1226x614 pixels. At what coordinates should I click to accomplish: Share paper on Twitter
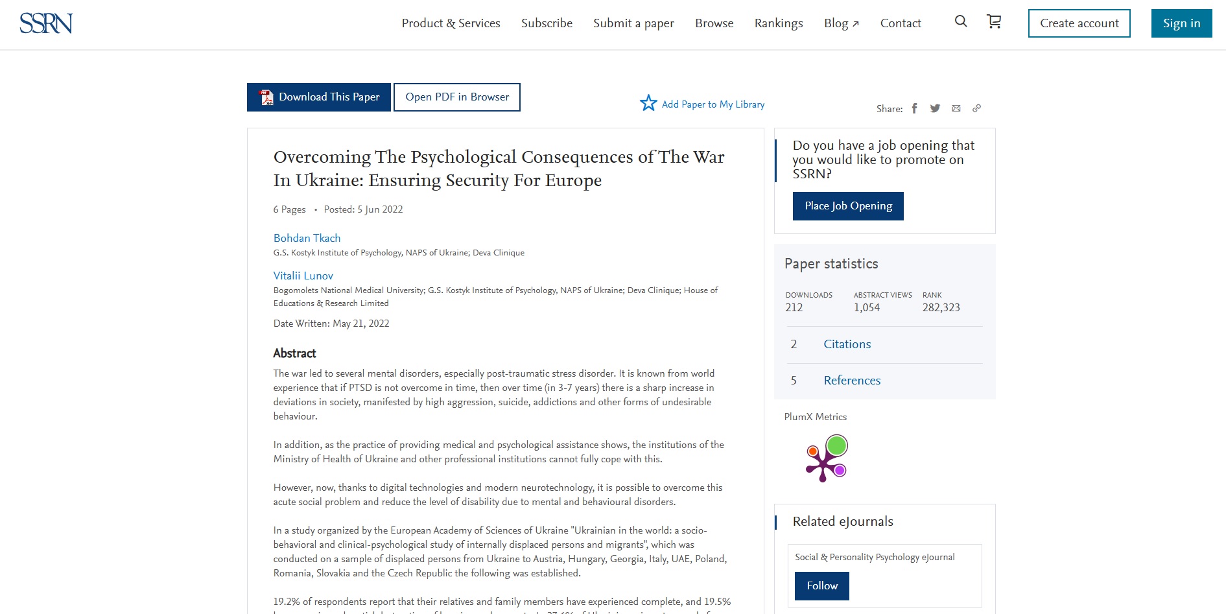[x=935, y=108]
